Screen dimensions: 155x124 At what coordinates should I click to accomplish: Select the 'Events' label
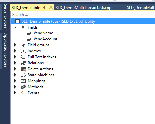(33, 93)
